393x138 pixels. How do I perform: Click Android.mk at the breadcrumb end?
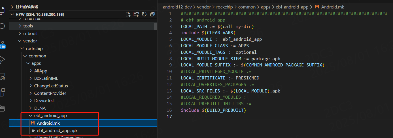pos(333,7)
